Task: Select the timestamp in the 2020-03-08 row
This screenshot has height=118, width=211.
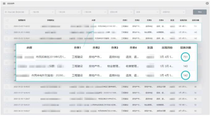Action: click(x=22, y=26)
